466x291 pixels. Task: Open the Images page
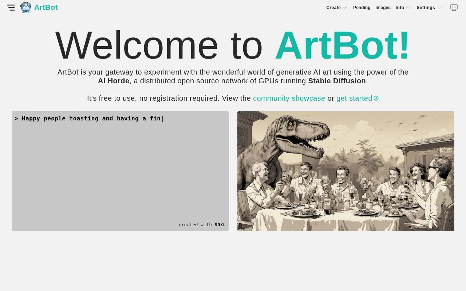click(x=383, y=8)
